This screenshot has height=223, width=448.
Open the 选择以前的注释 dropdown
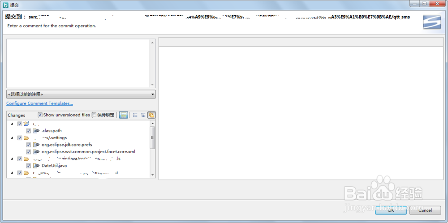click(x=81, y=94)
